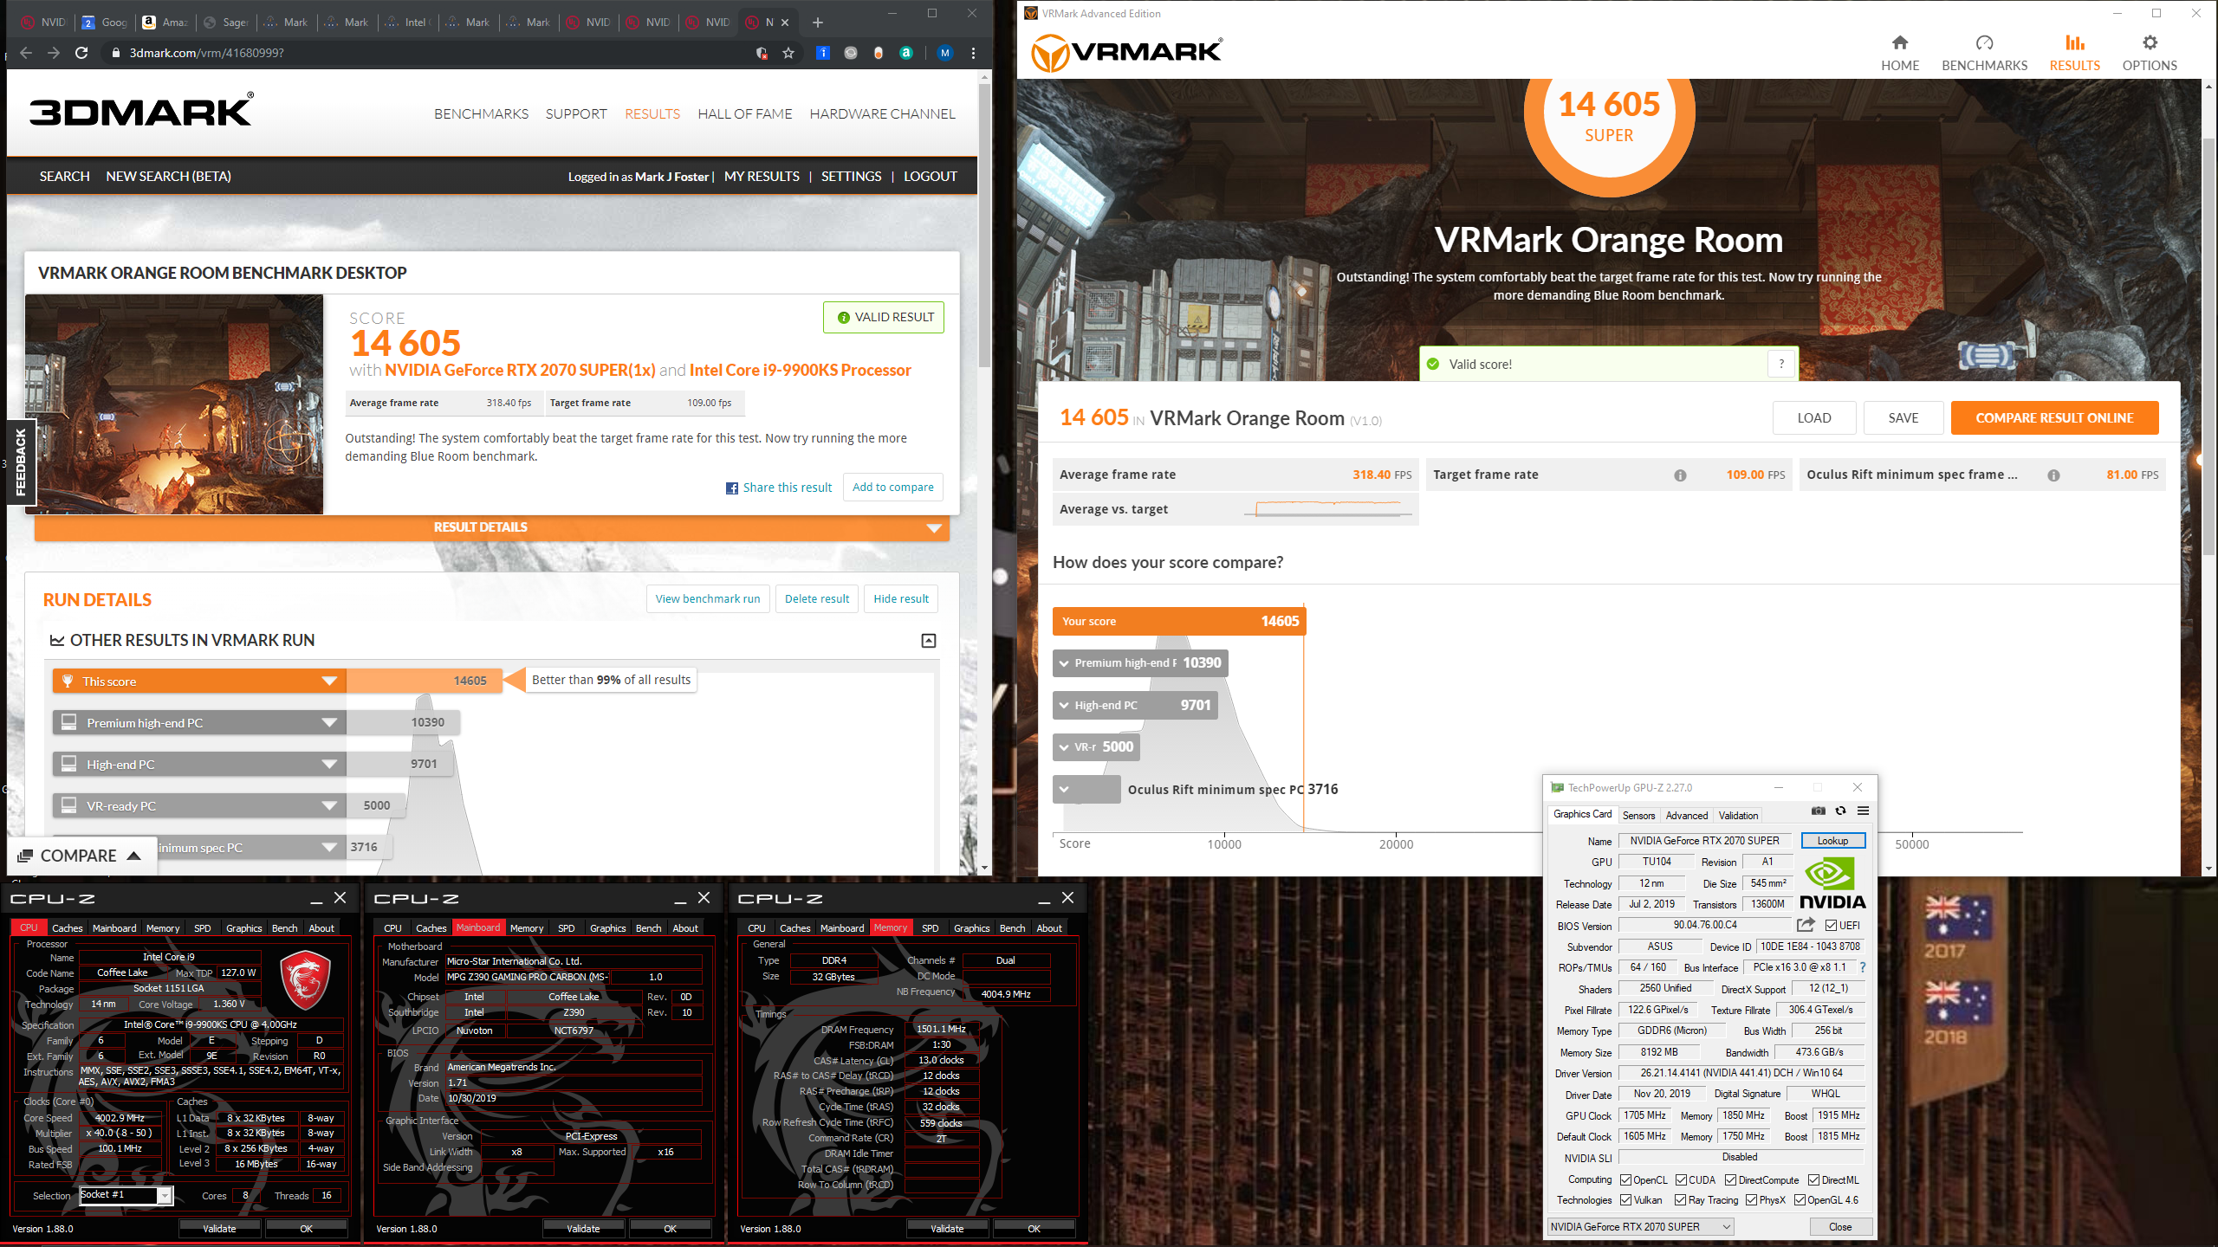This screenshot has width=2218, height=1247.
Task: Open Bench tab in third CPU-Z window
Action: pos(1012,928)
